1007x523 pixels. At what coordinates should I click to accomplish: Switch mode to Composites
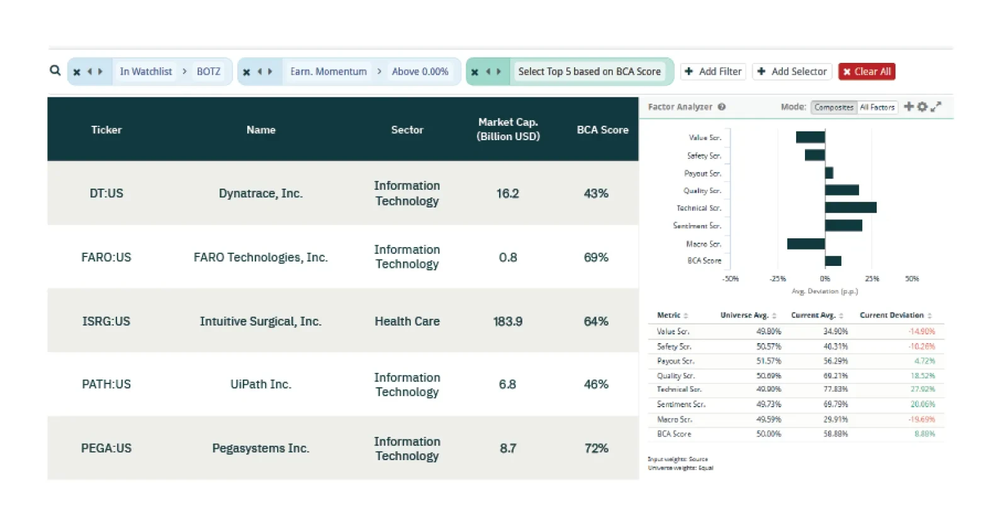point(833,107)
